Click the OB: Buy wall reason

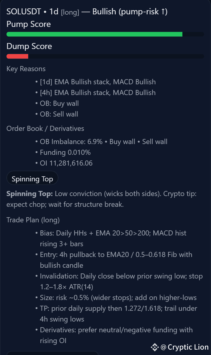[x=59, y=103]
